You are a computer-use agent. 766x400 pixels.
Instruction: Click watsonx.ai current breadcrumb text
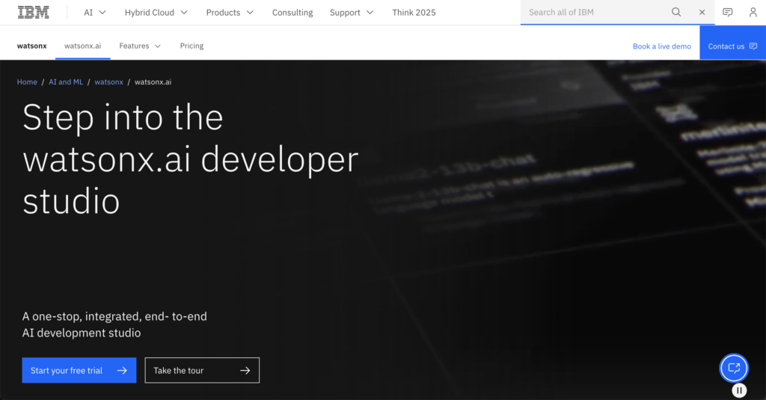[x=153, y=82]
